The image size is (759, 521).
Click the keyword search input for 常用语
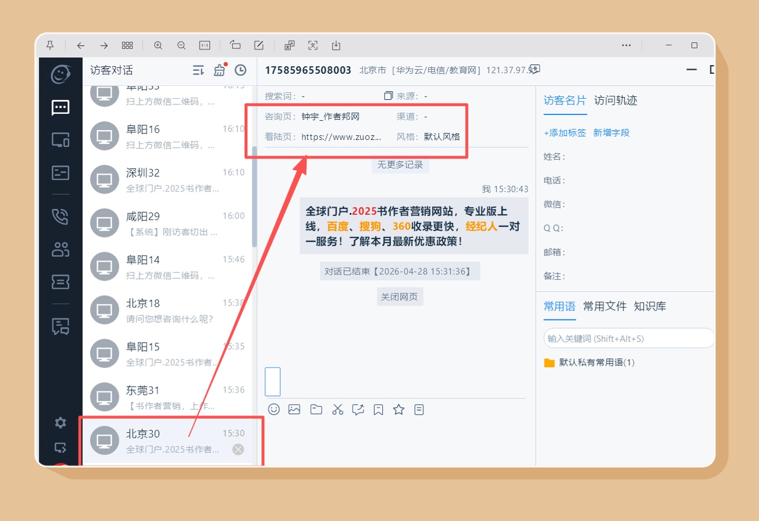tap(628, 339)
